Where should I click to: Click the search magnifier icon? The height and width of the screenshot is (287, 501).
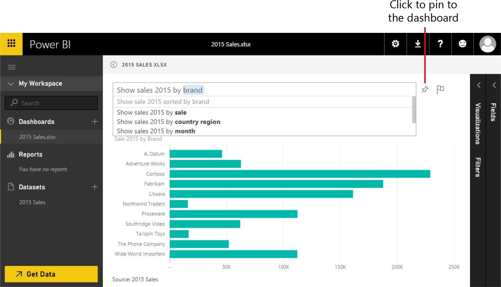(14, 103)
